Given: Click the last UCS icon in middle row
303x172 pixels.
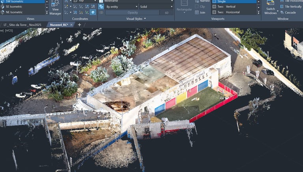Looking at the screenshot, I should pos(93,7).
